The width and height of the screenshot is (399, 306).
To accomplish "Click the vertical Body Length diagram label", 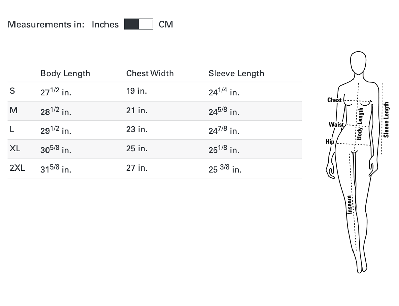I will 360,124.
